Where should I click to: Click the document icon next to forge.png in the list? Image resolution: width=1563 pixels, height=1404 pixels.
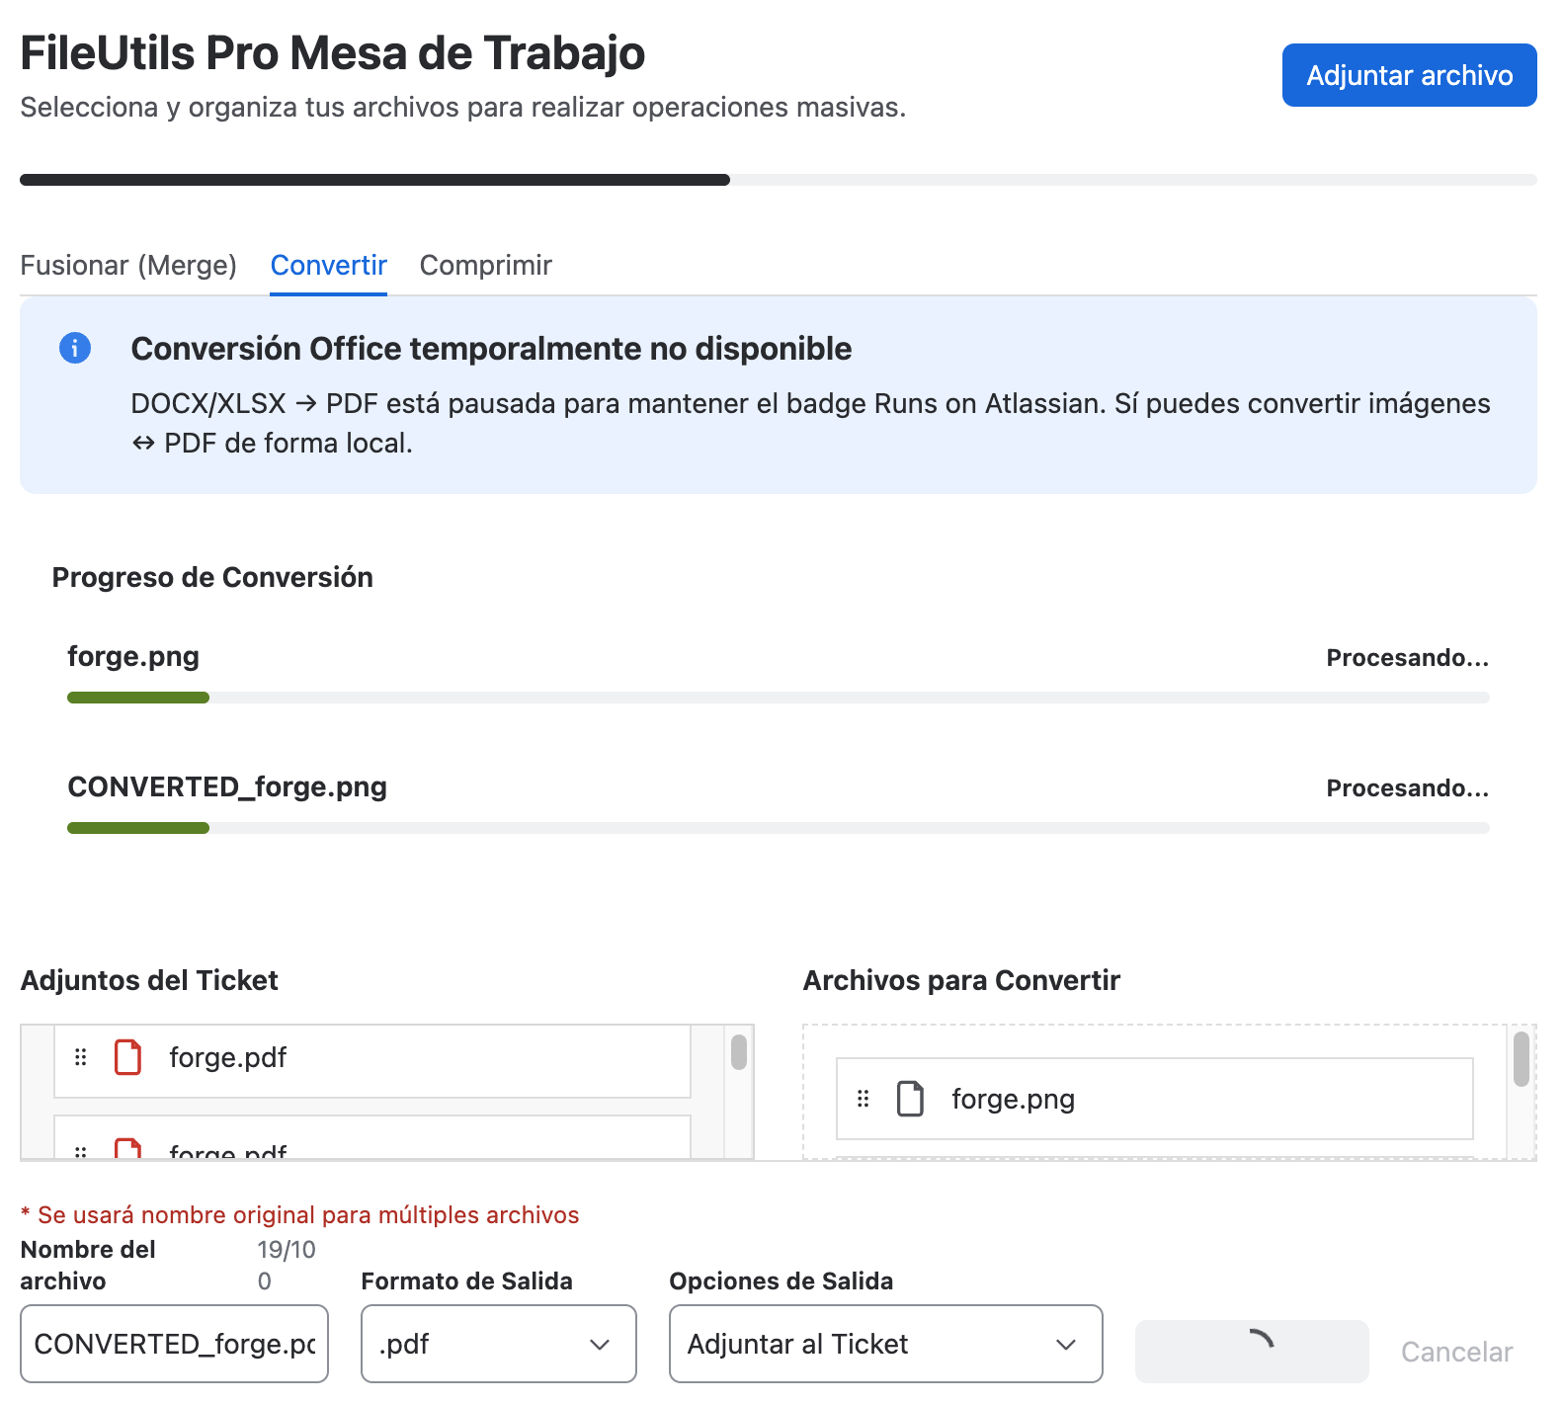910,1099
